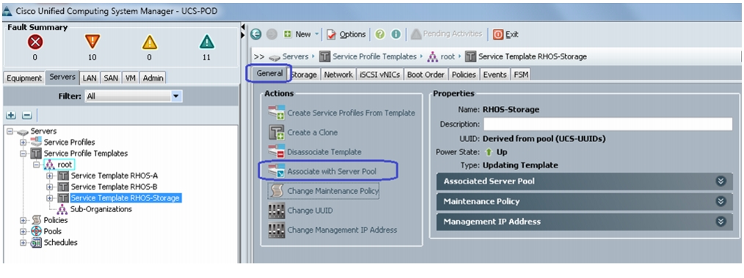This screenshot has width=744, height=278.
Task: Click the Create Service Profiles From Template icon
Action: pyautogui.click(x=277, y=113)
